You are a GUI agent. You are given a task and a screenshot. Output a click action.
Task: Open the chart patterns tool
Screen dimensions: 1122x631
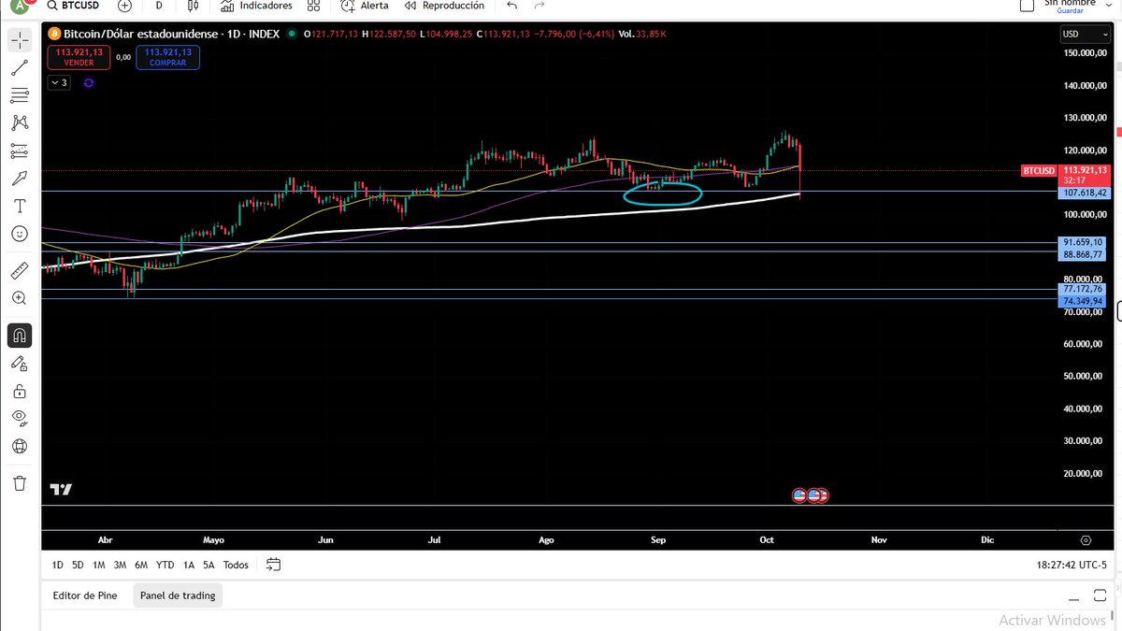click(20, 122)
